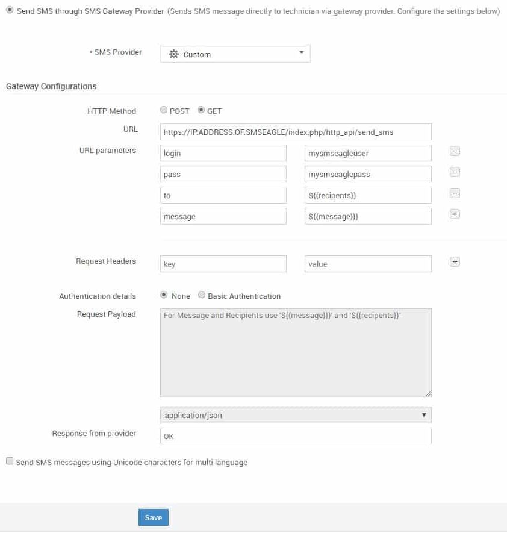This screenshot has height=533, width=507.
Task: Click the Gateway Configurations heading
Action: point(51,86)
